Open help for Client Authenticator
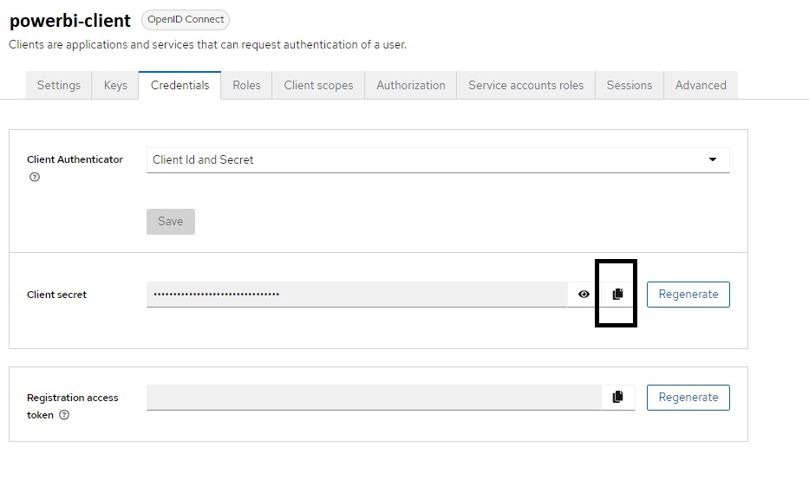The width and height of the screenshot is (809, 499). click(35, 178)
